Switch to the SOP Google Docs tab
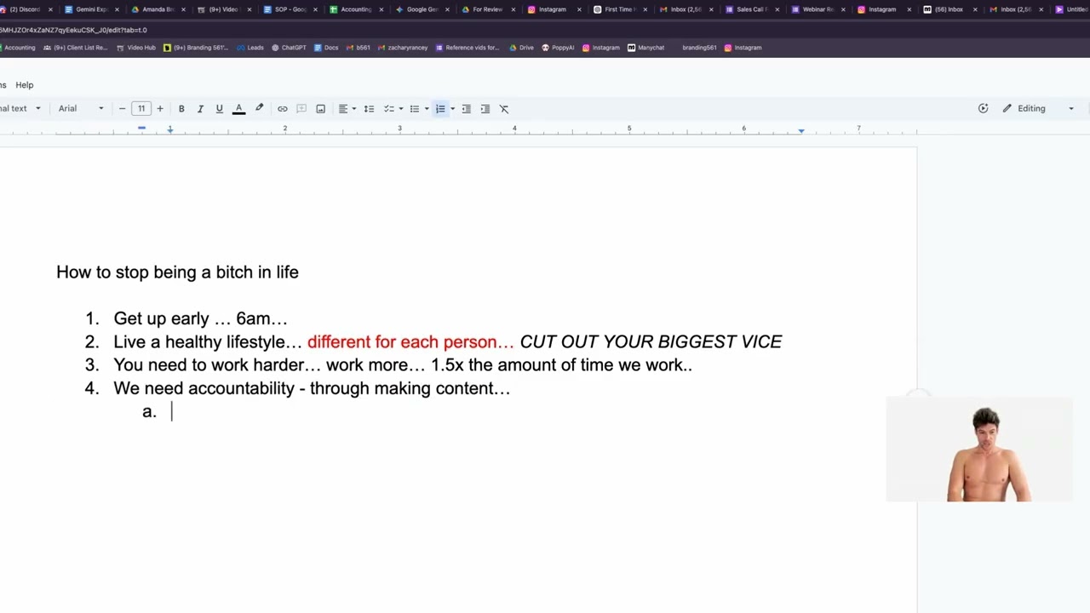The height and width of the screenshot is (613, 1090). pyautogui.click(x=290, y=9)
